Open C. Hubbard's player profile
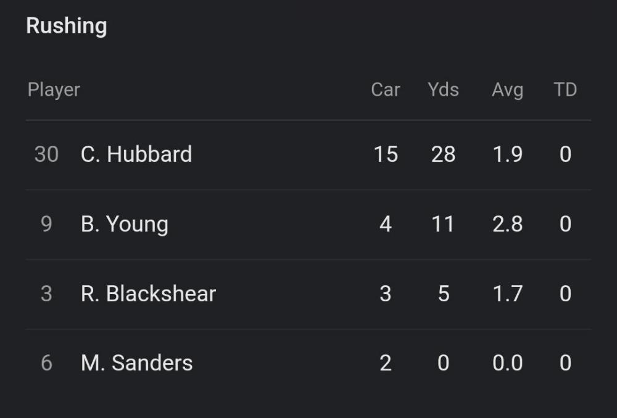Image resolution: width=617 pixels, height=418 pixels. (136, 154)
